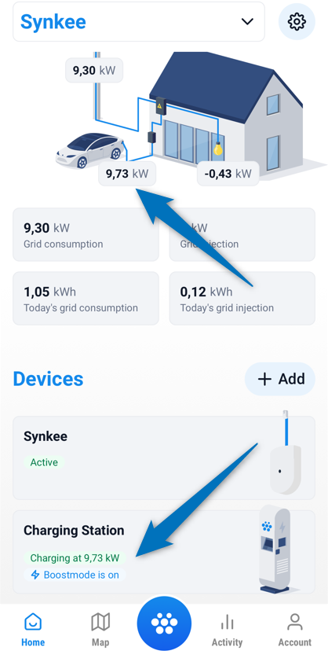The width and height of the screenshot is (328, 658).
Task: Open the Synkee device card
Action: point(164,458)
